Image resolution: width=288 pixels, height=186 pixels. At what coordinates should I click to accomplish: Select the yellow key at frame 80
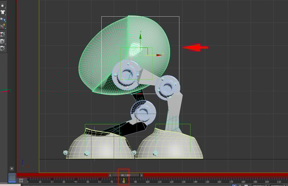click(124, 180)
